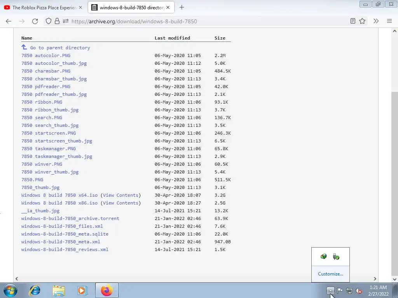398x298 pixels.
Task: Open a new tab with plus button
Action: (182, 7)
